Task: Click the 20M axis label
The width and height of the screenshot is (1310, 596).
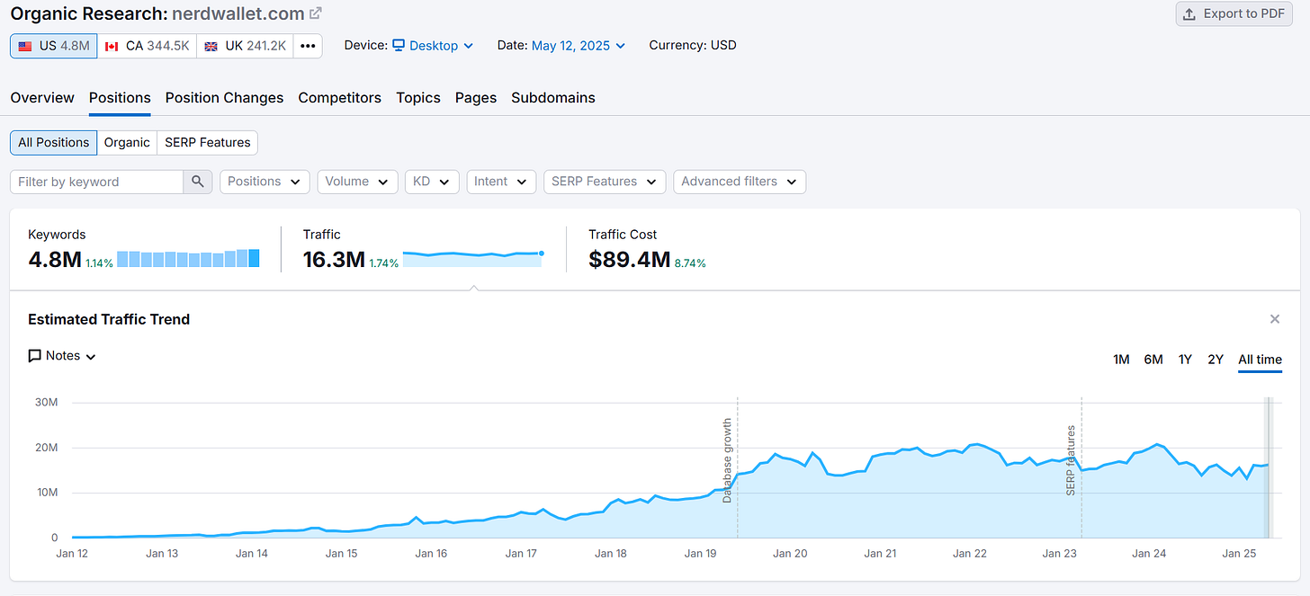Action: 47,448
